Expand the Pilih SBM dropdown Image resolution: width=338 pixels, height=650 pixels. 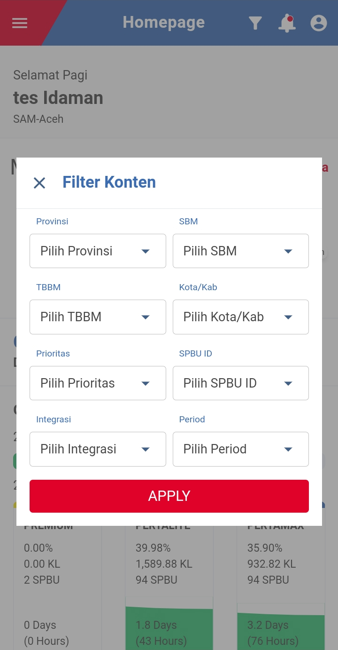click(241, 251)
